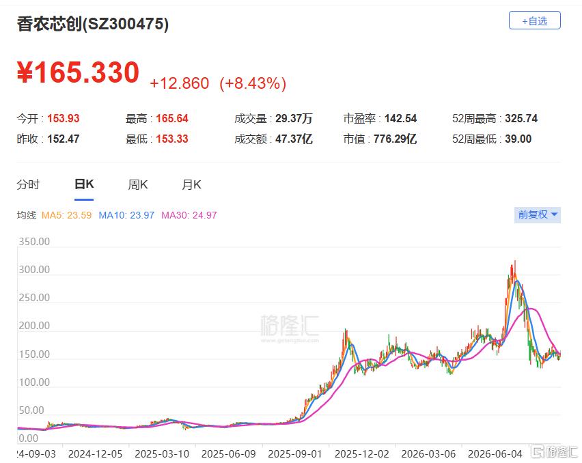Viewport: 582px width, 463px height.
Task: Click the 100.00 y-axis label
Action: pos(34,382)
